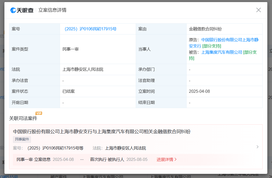Image resolution: width=272 pixels, height=178 pixels.
Task: Expand the ellipsis between timeline stages
Action: [x=82, y=159]
